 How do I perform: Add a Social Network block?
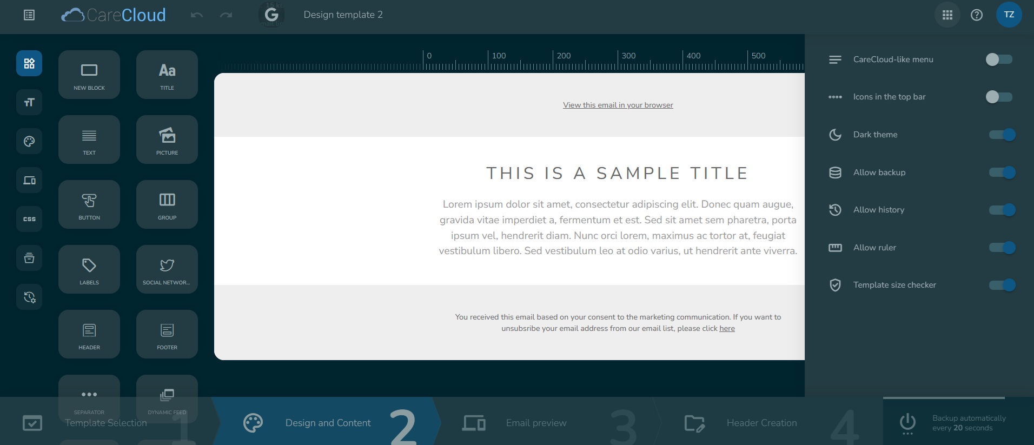coord(167,269)
